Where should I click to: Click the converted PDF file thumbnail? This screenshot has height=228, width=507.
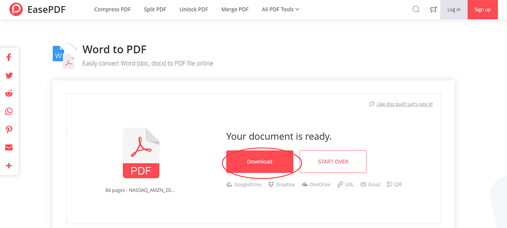pos(141,153)
